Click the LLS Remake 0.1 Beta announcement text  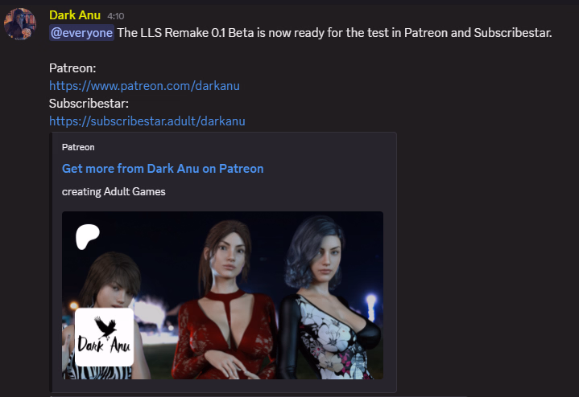pyautogui.click(x=334, y=33)
